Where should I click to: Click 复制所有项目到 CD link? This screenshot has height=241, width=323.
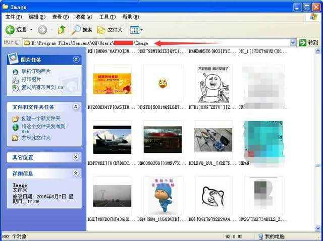(x=42, y=87)
